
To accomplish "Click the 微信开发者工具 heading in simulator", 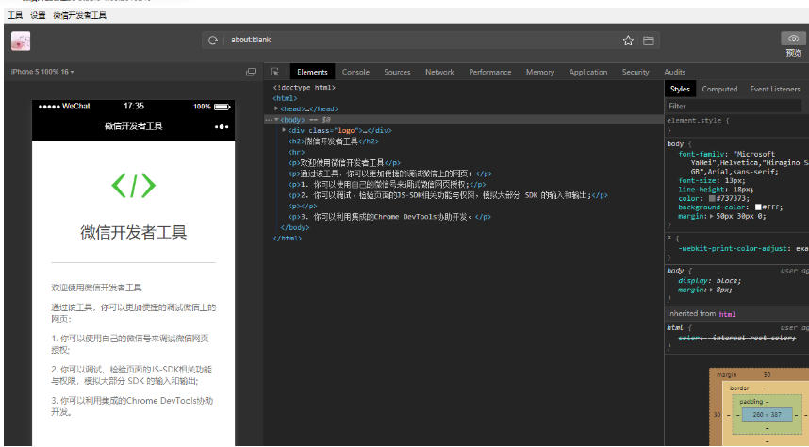I will (x=133, y=232).
